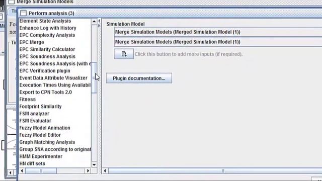
Task: Click the split pane collapse arrows
Action: click(100, 23)
